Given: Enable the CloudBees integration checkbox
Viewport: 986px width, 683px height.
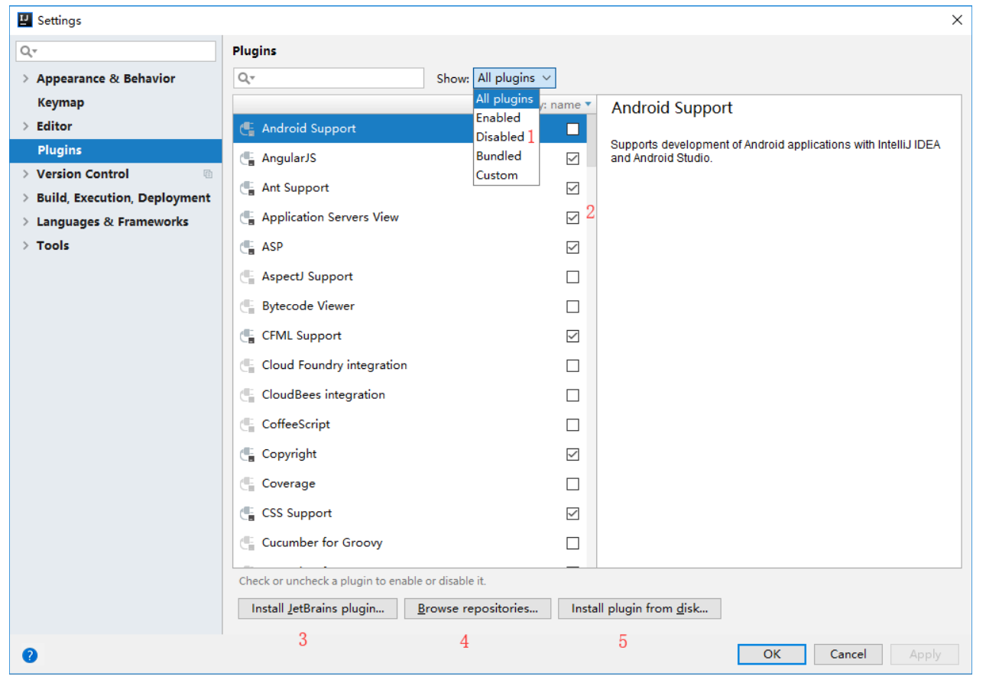Looking at the screenshot, I should click(x=572, y=395).
